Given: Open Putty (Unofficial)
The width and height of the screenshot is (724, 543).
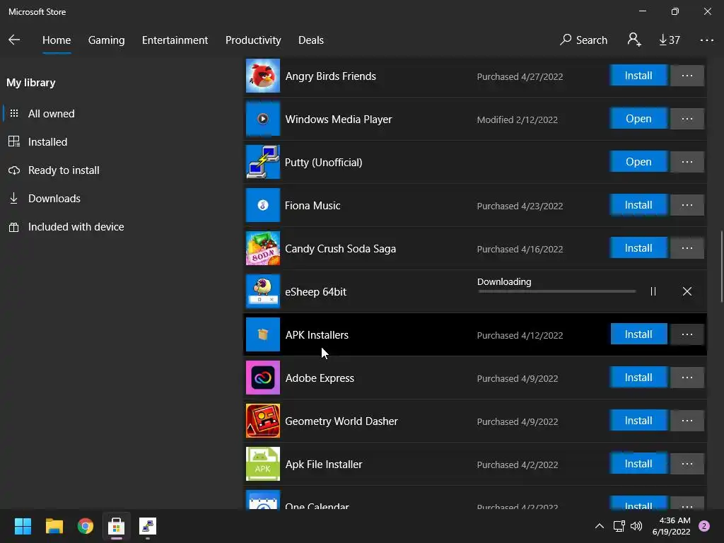Looking at the screenshot, I should point(638,162).
